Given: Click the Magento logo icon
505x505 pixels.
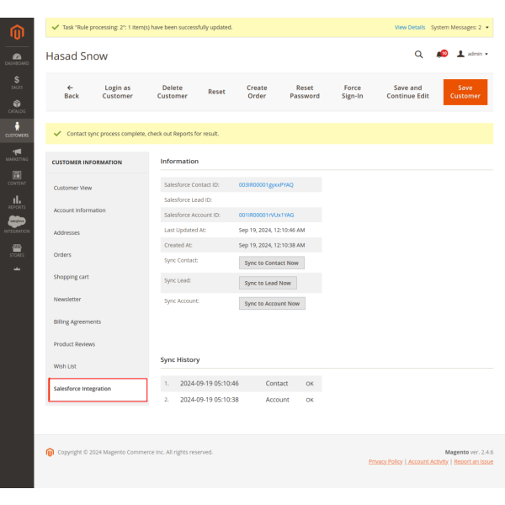Looking at the screenshot, I should [17, 33].
